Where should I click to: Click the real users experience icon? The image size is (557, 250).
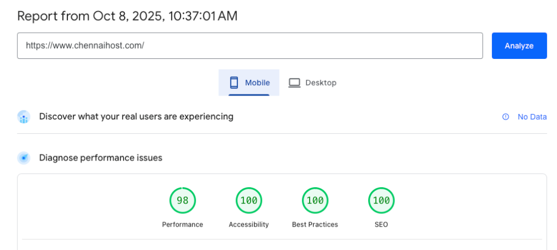(23, 117)
